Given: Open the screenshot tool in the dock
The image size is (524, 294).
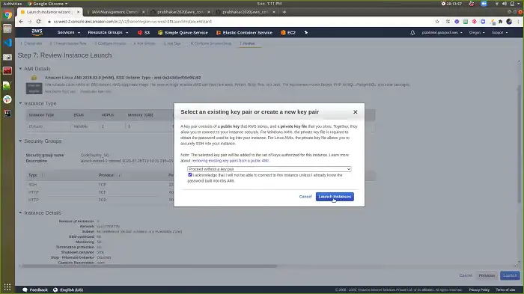Looking at the screenshot, I should [x=7, y=57].
